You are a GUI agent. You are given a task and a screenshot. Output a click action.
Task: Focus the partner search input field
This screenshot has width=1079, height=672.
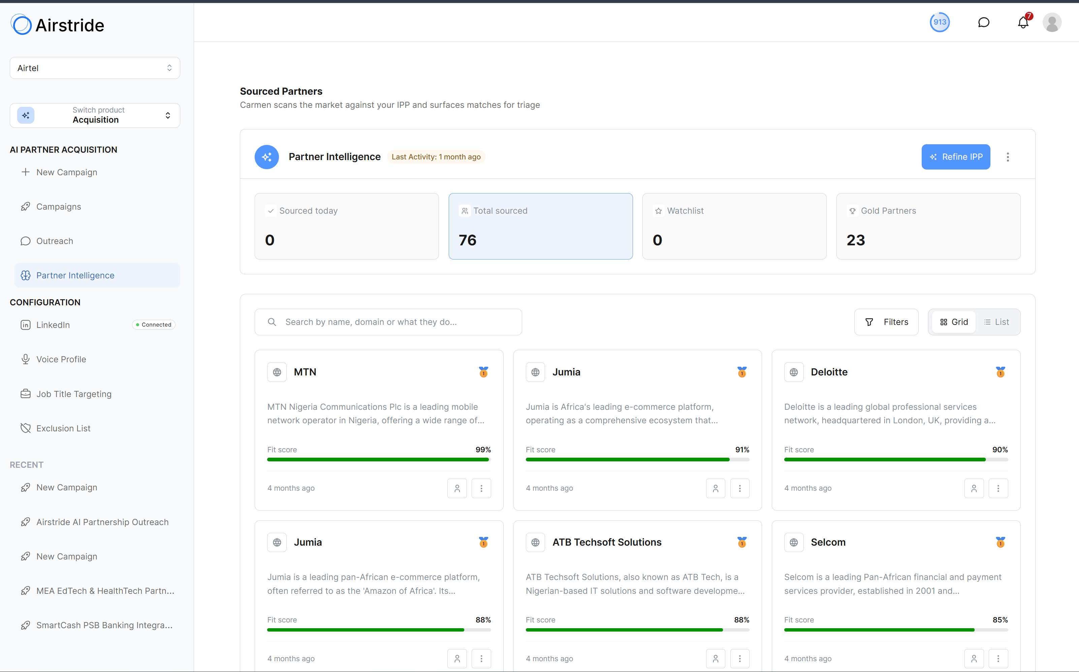(388, 322)
